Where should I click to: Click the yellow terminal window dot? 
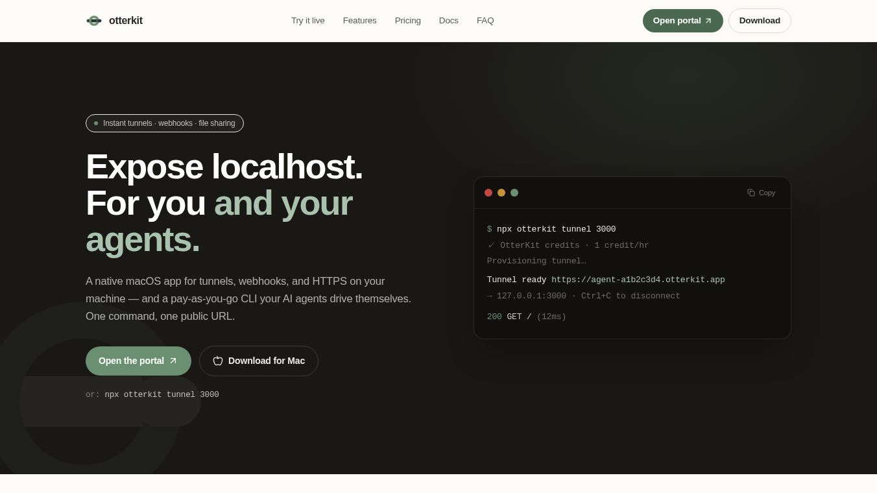click(501, 193)
